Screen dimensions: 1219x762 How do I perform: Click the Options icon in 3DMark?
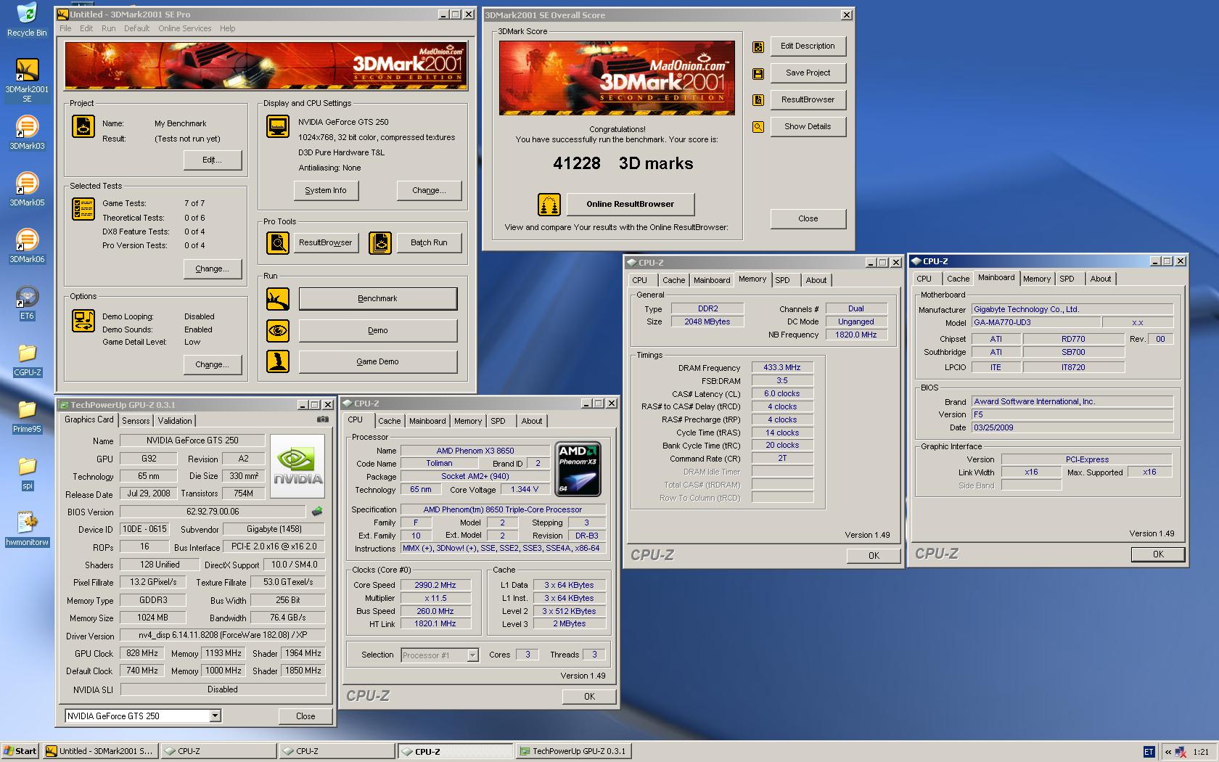pos(83,320)
